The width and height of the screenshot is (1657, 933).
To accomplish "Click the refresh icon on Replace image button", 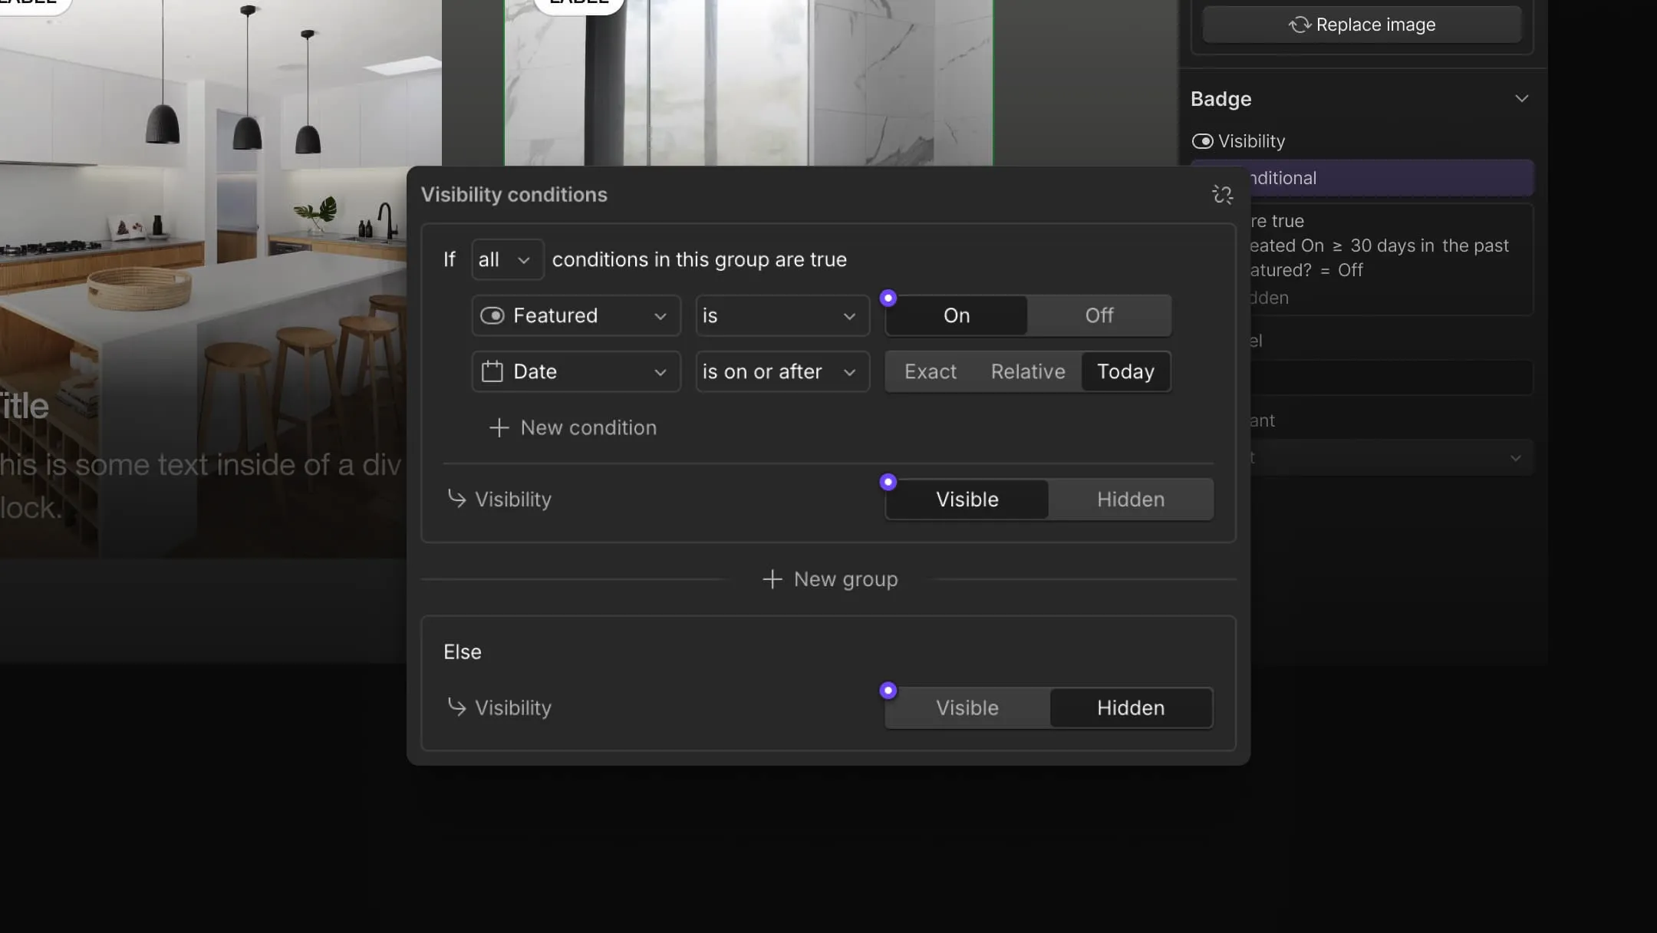I will click(1300, 25).
